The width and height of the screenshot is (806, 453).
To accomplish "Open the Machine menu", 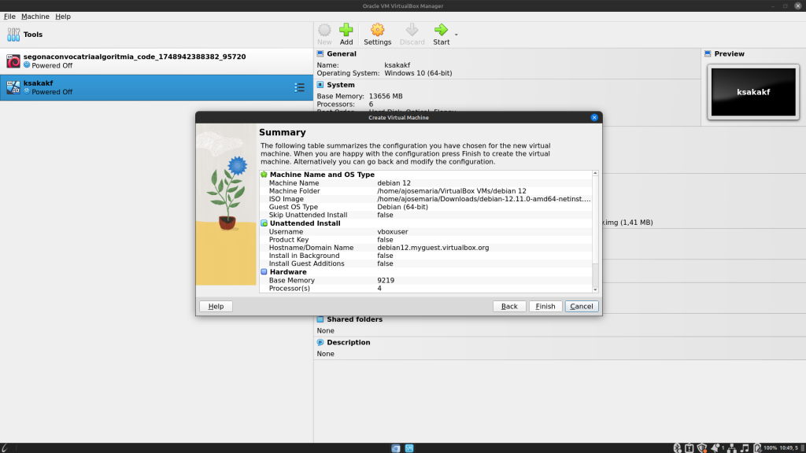I will [35, 17].
